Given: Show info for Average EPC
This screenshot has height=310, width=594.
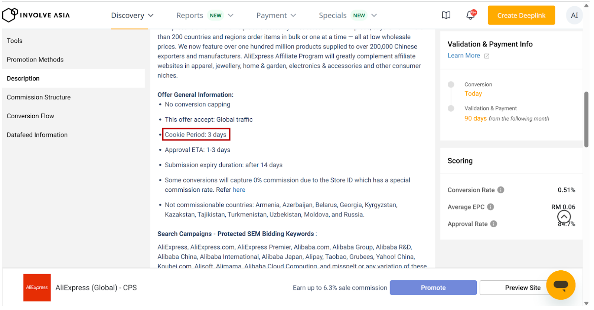Looking at the screenshot, I should point(490,207).
